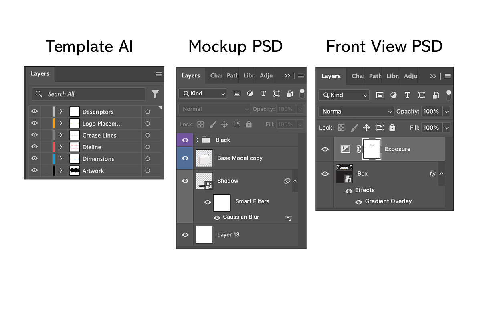Toggle visibility of the Shadow layer
This screenshot has width=481, height=321.
[185, 181]
